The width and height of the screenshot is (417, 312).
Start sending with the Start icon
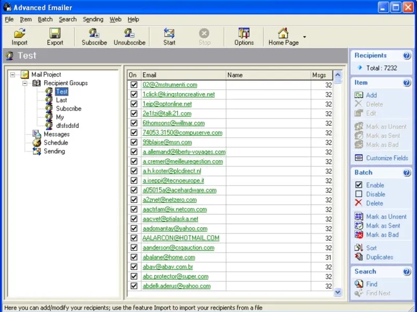(x=169, y=33)
